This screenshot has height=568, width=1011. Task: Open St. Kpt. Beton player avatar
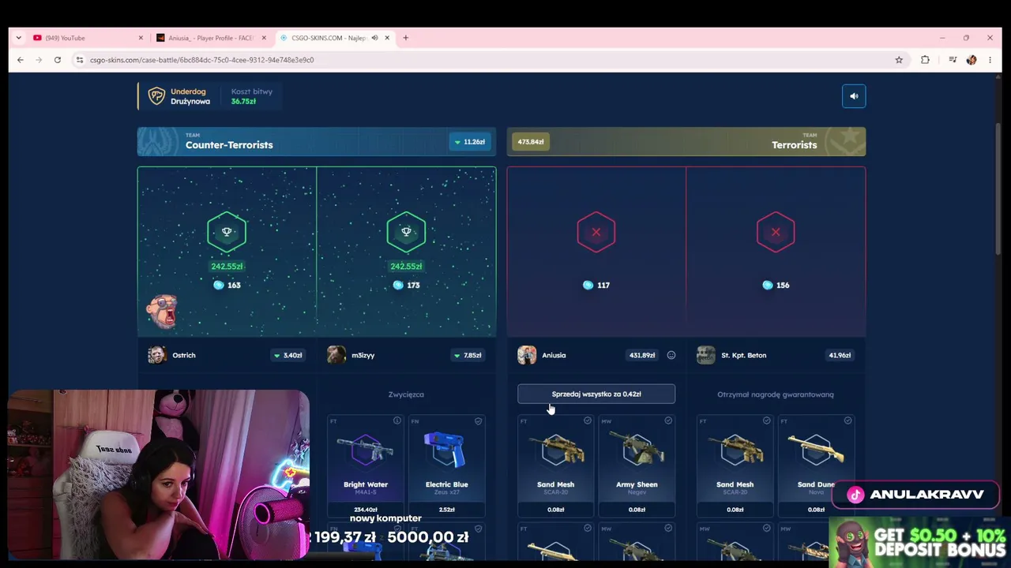pos(706,355)
